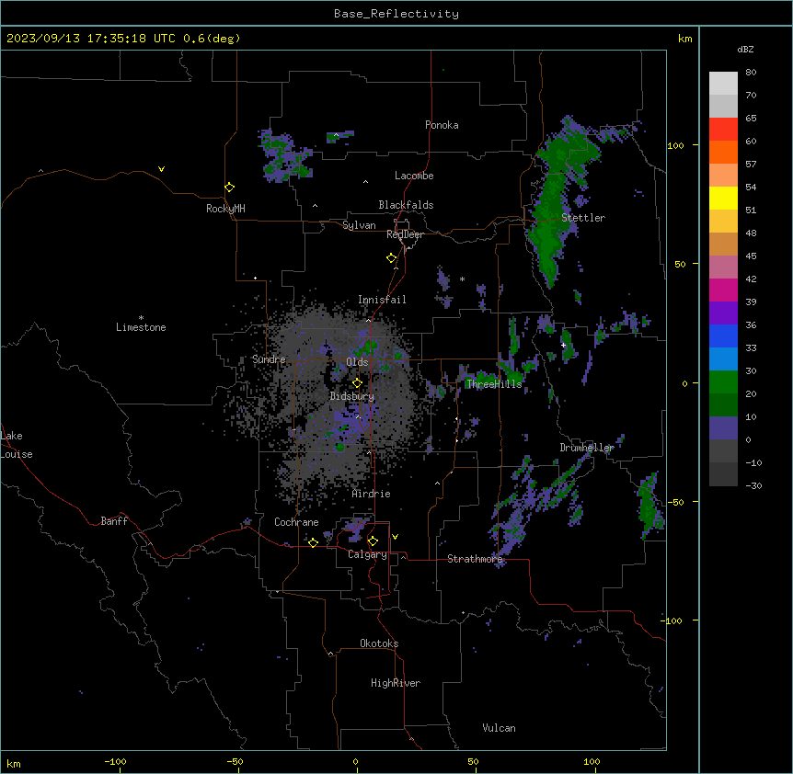Viewport: 793px width, 774px height.
Task: Click the Didsbury town label
Action: point(352,396)
